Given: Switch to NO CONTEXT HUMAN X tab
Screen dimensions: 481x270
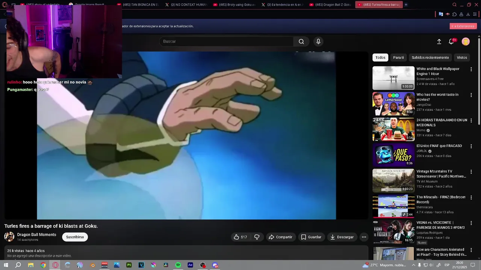Looking at the screenshot, I should click(x=186, y=4).
